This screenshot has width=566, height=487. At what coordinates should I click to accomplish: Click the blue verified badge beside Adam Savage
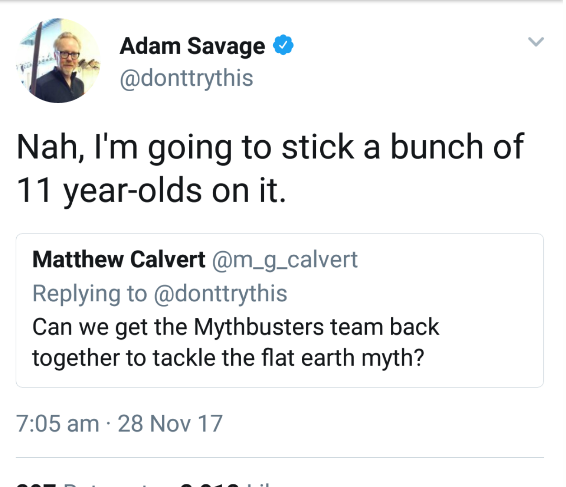[283, 45]
